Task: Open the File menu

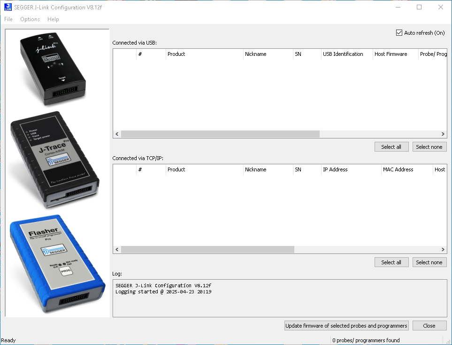Action: coord(8,19)
